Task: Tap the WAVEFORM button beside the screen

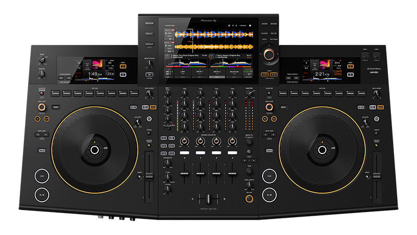Action: coord(150,23)
